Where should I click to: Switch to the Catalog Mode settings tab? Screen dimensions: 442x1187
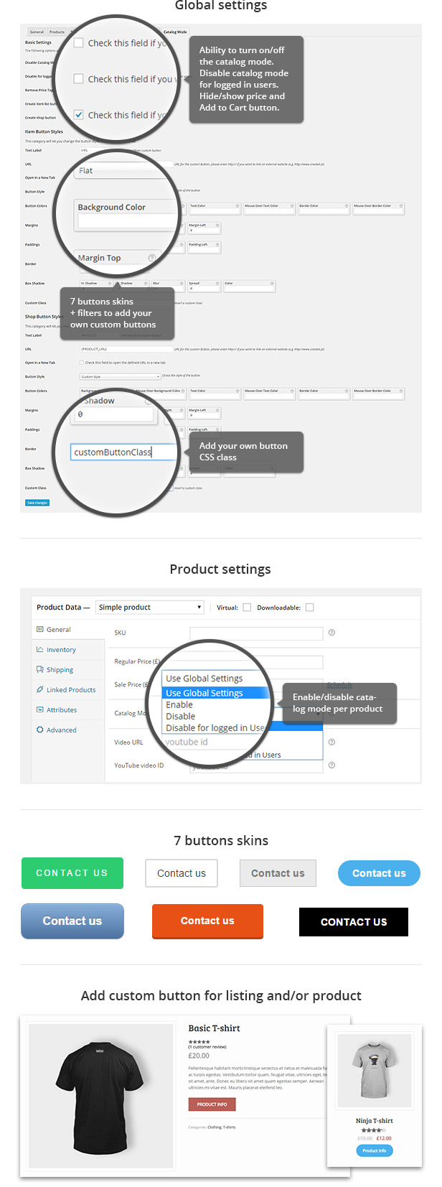click(175, 32)
